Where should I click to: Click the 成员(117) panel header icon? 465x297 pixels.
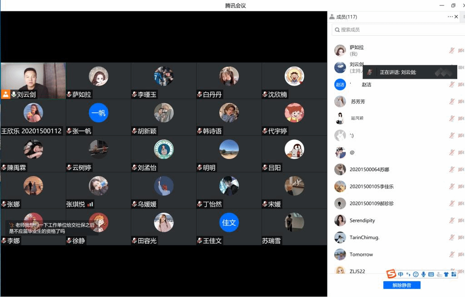click(332, 17)
